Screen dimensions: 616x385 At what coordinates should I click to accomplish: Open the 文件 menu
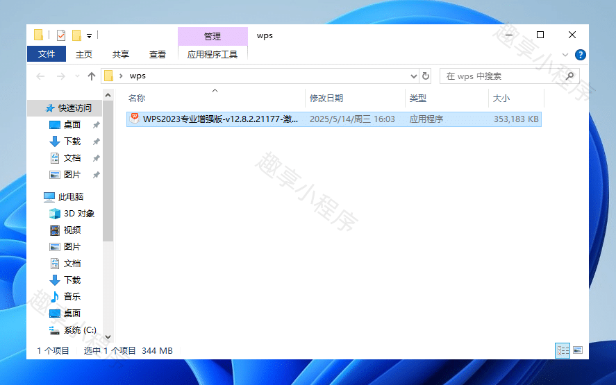(47, 54)
